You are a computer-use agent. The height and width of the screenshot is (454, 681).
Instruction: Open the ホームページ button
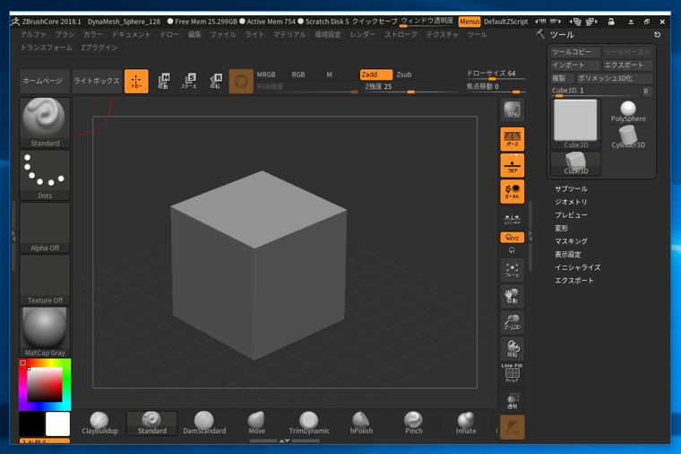(44, 82)
